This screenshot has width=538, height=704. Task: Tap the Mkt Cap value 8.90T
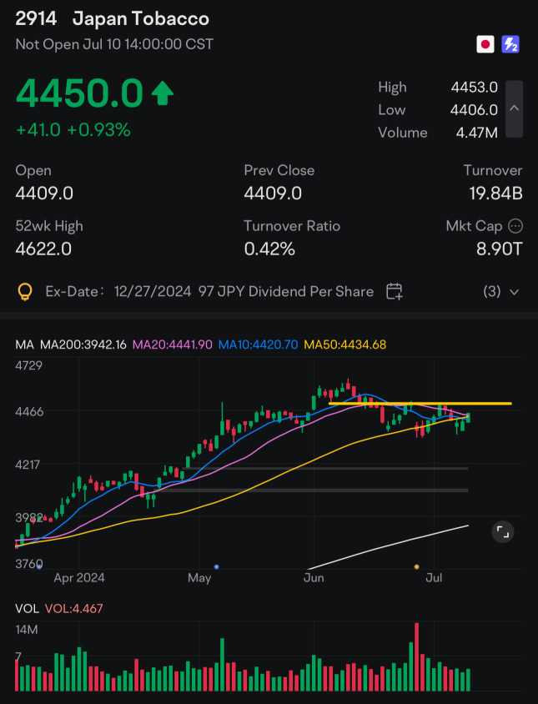(500, 249)
